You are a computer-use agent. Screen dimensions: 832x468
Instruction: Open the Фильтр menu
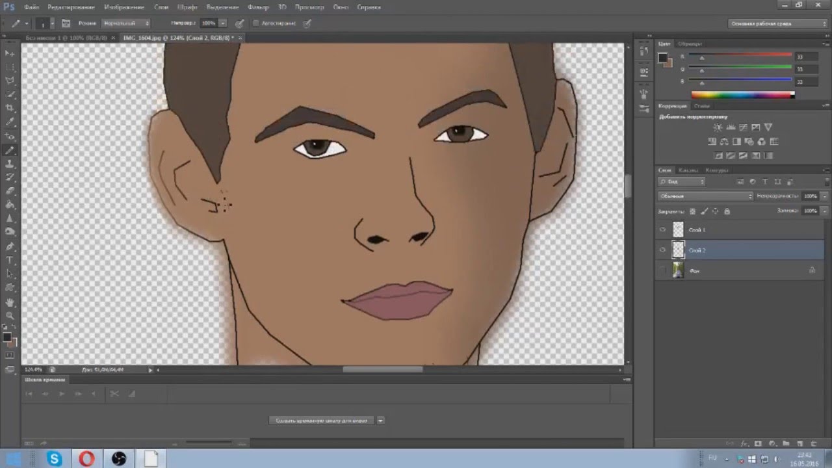258,7
